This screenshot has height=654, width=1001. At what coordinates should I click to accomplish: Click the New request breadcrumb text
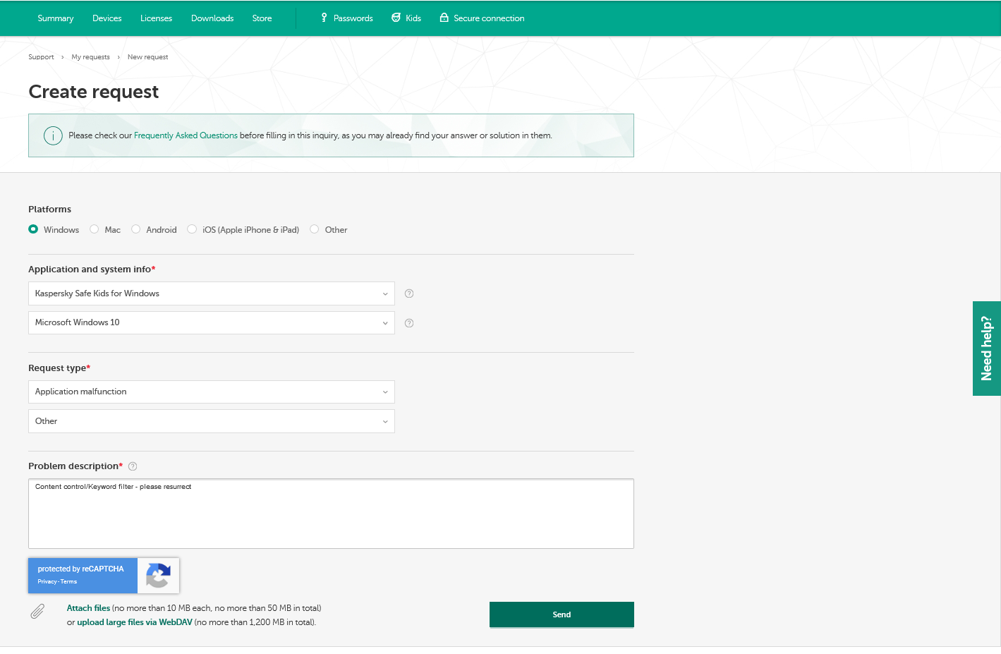(147, 57)
